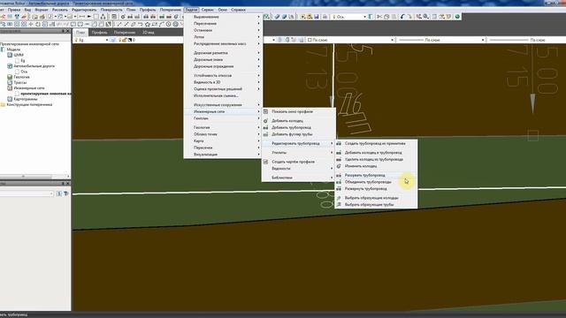Image resolution: width=566 pixels, height=318 pixels.
Task: Open the Справка menu
Action: coord(238,10)
